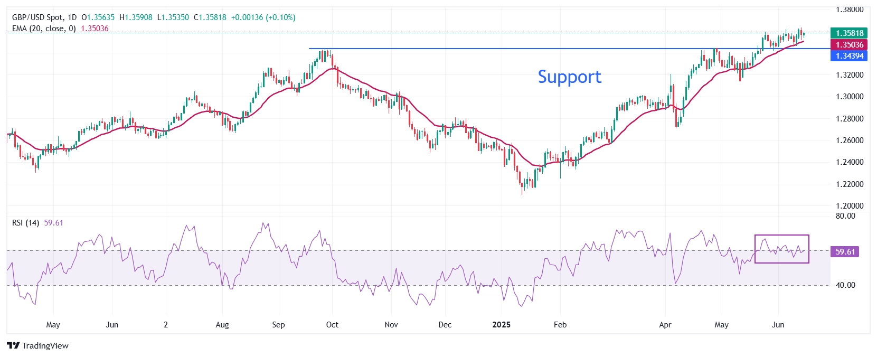Click the EMA (20, close, 0) indicator label

pyautogui.click(x=44, y=29)
